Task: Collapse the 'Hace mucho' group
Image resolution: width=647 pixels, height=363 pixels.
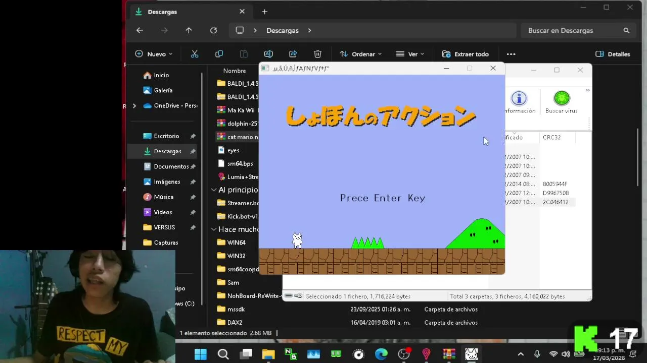Action: pos(214,229)
